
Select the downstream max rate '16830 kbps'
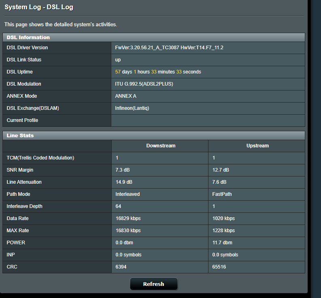[x=128, y=231]
